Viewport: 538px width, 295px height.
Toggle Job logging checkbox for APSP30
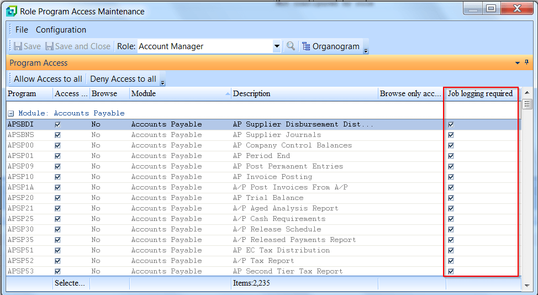pyautogui.click(x=451, y=229)
